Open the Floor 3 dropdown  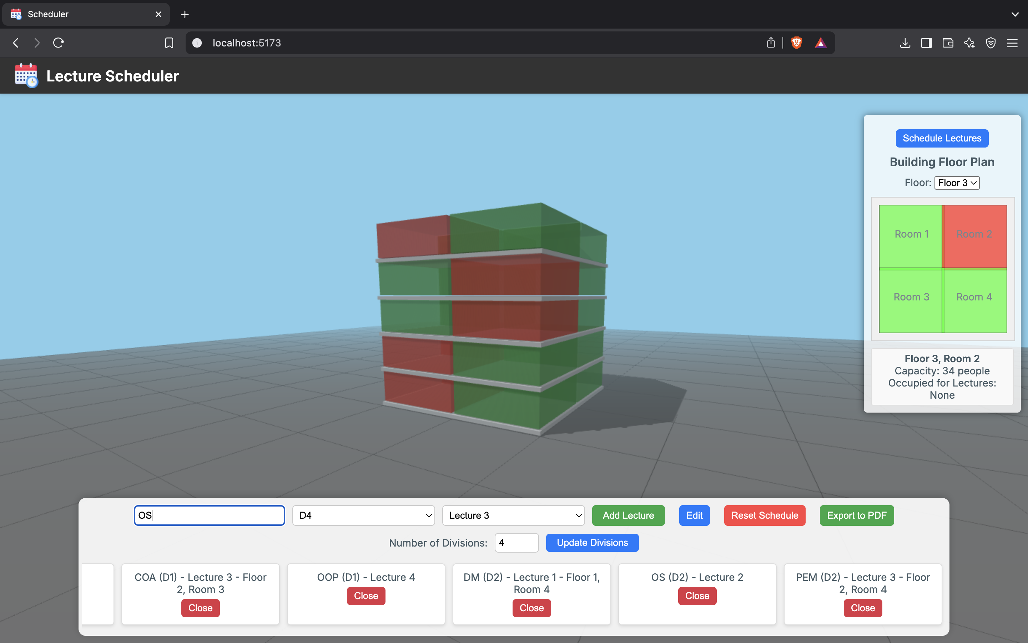click(957, 183)
